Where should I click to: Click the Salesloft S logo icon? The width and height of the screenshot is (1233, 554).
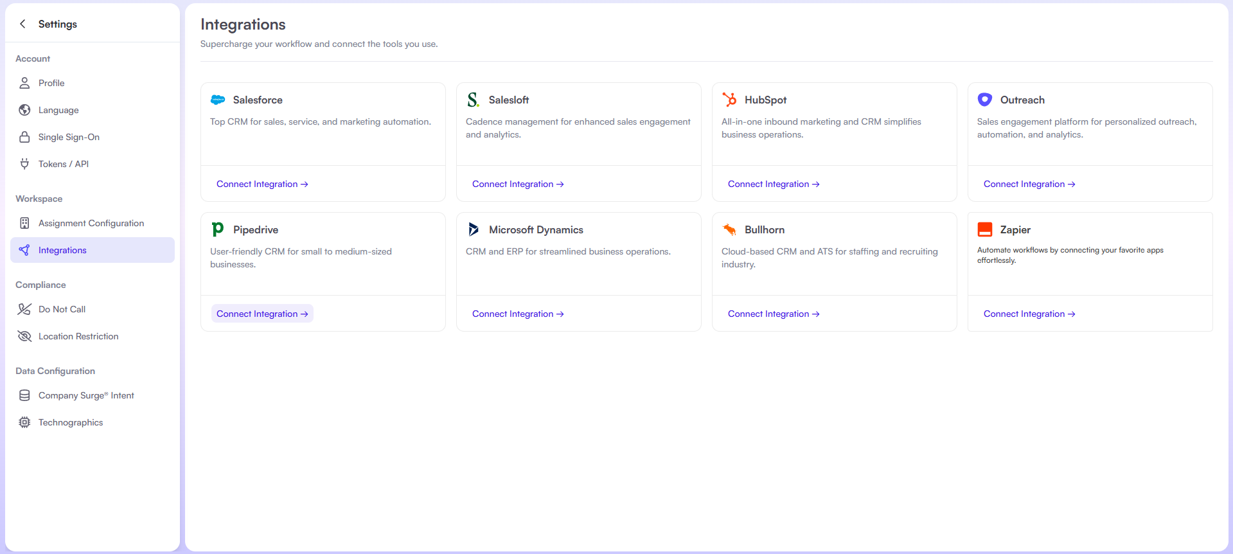point(474,100)
